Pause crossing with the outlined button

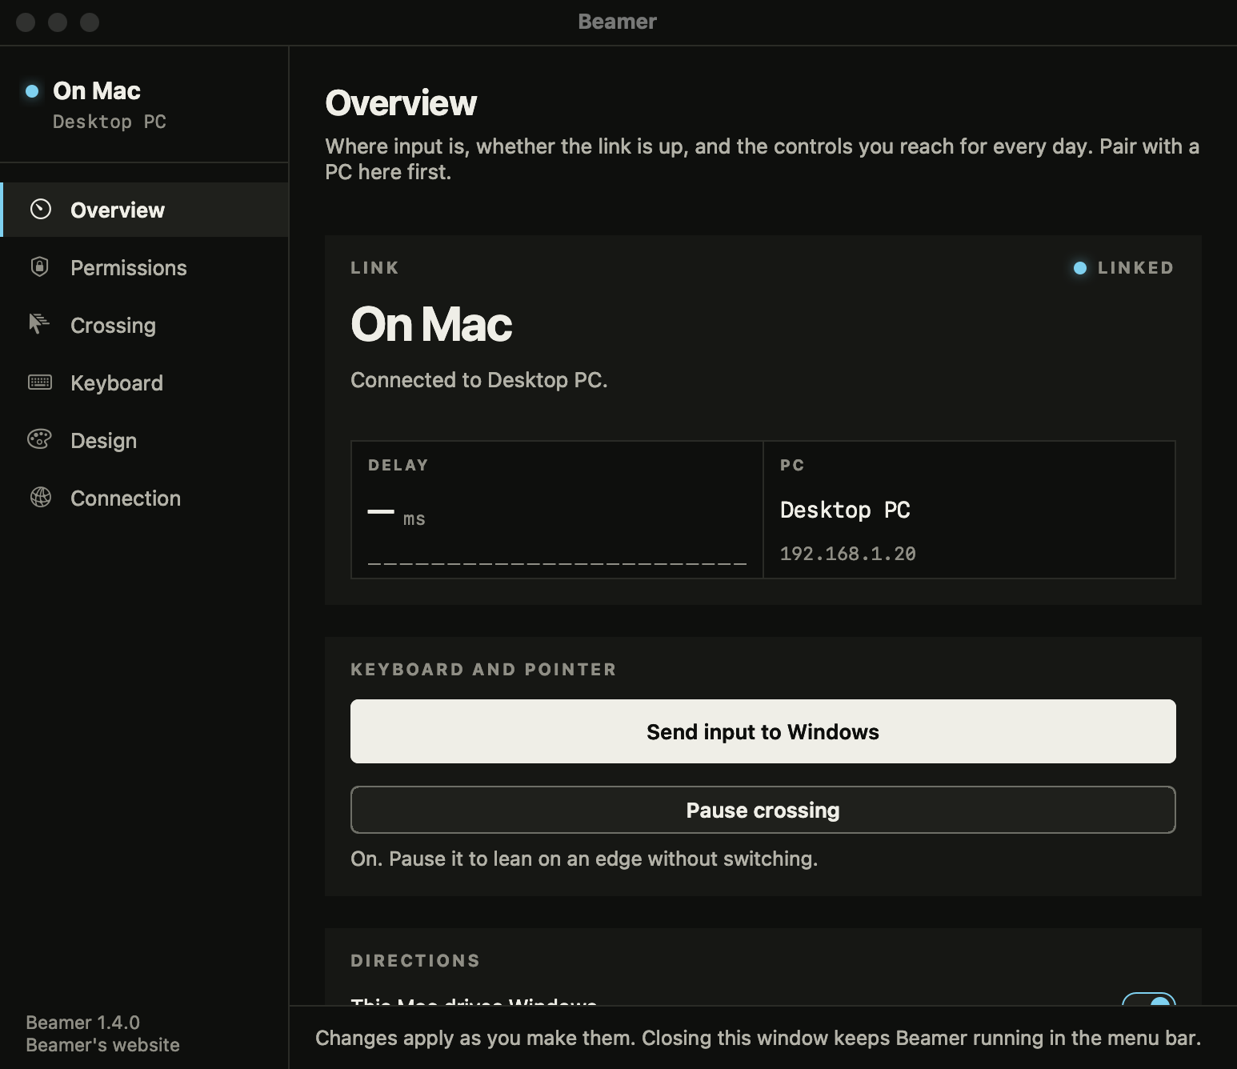pos(763,810)
